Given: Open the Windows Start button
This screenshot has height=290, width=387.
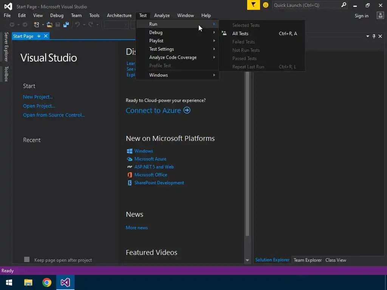Looking at the screenshot, I should point(9,282).
